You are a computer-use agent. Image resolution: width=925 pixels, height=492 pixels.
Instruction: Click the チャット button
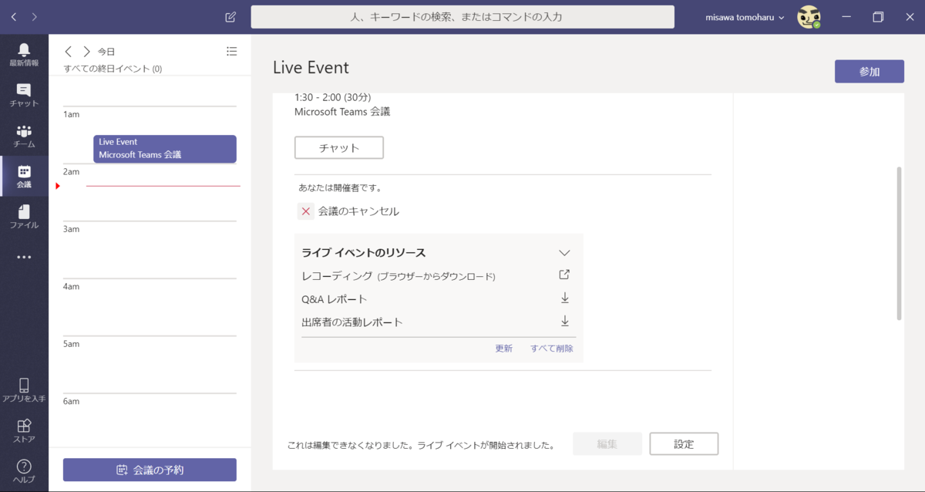pos(339,148)
